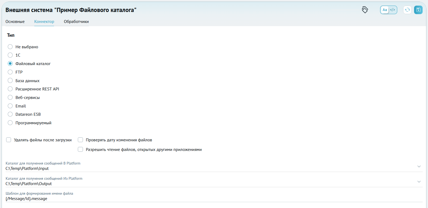This screenshot has height=208, width=428.
Task: Select the FTP connector type
Action: 10,72
